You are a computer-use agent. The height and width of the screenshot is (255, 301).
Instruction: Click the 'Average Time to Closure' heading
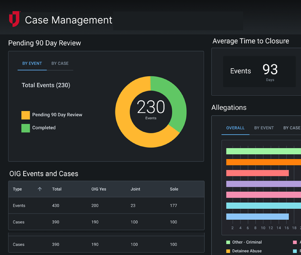coord(251,41)
